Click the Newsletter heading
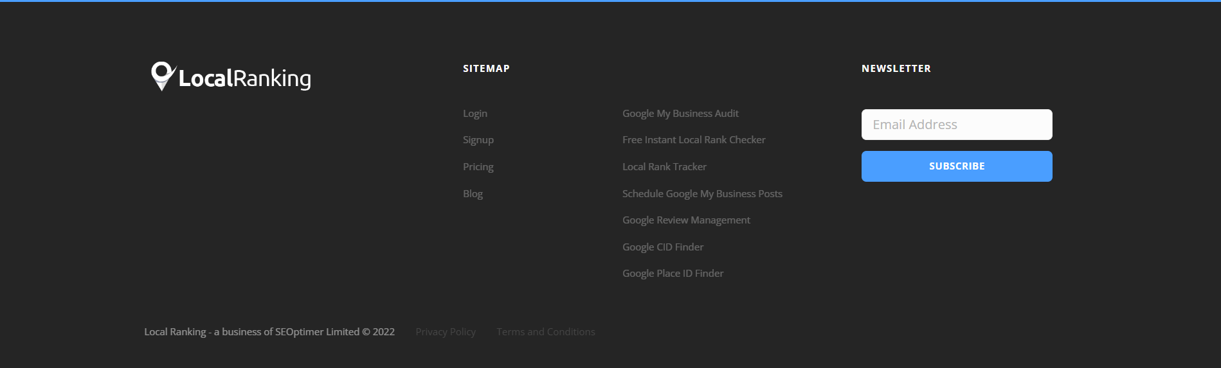The image size is (1221, 368). [896, 69]
